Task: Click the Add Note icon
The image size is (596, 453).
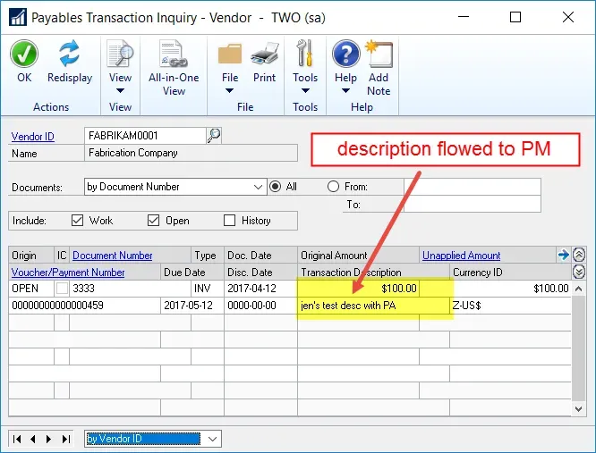Action: pyautogui.click(x=379, y=55)
